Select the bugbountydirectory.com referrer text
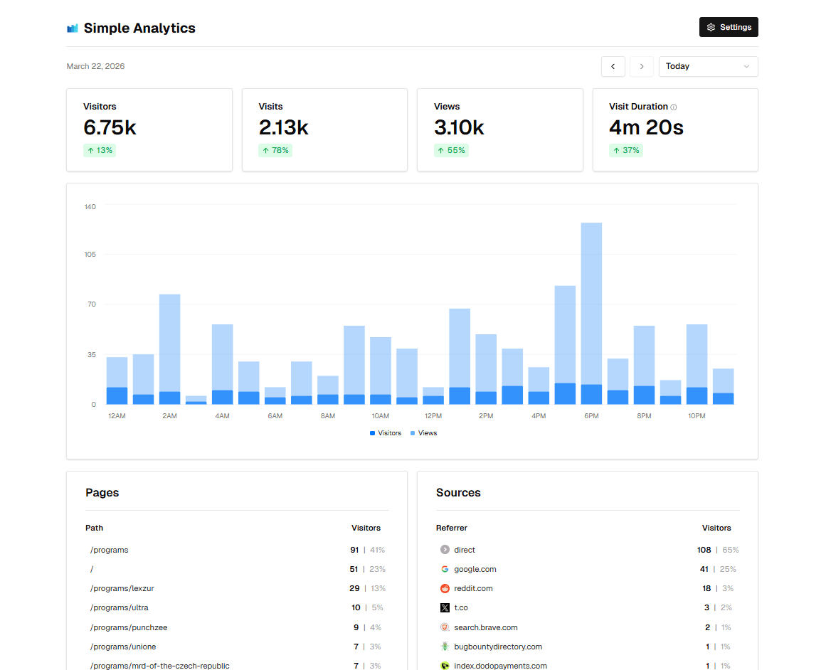The height and width of the screenshot is (670, 826). pos(498,647)
